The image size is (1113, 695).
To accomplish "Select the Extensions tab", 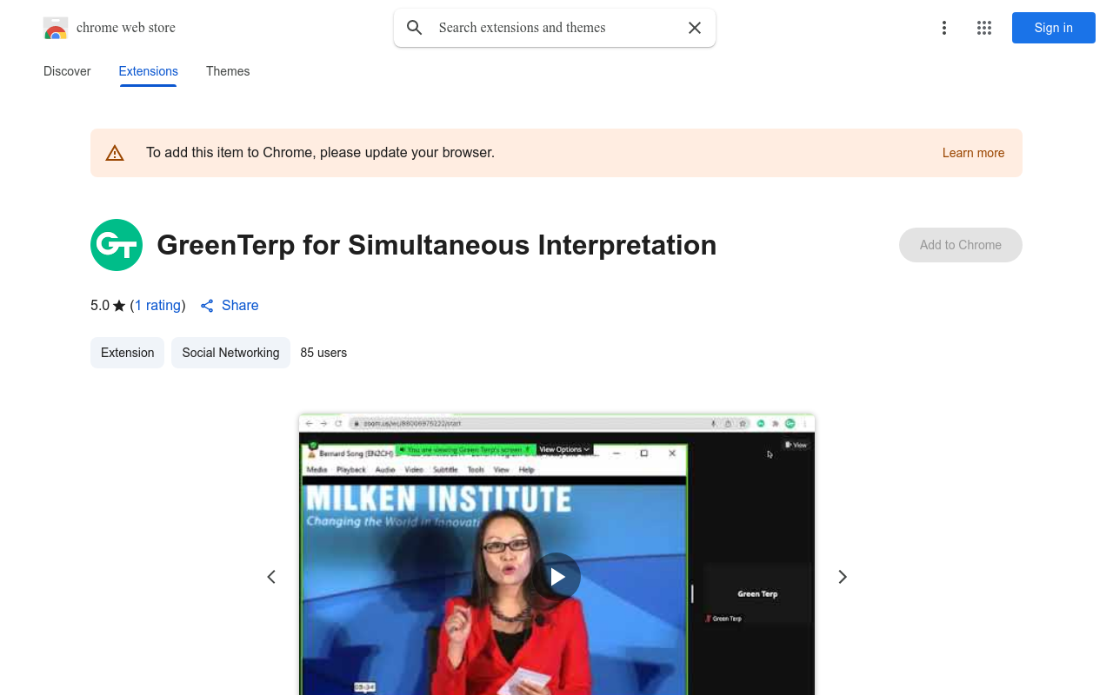I will point(149,71).
